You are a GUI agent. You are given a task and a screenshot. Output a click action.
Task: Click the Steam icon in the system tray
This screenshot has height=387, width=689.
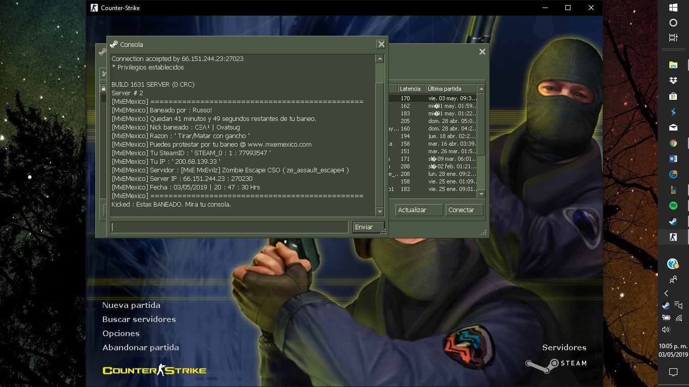coord(666,305)
